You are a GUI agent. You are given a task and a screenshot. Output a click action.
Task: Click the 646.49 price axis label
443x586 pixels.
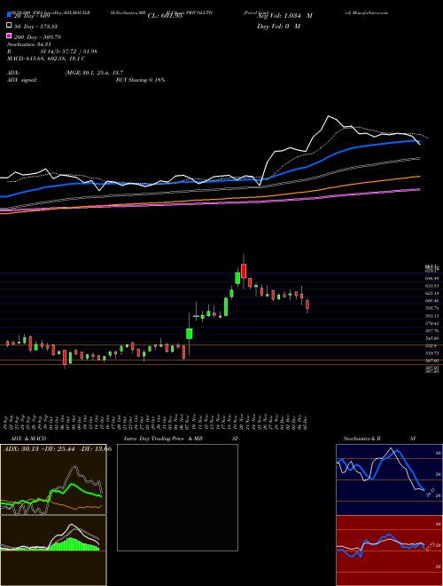(x=431, y=279)
